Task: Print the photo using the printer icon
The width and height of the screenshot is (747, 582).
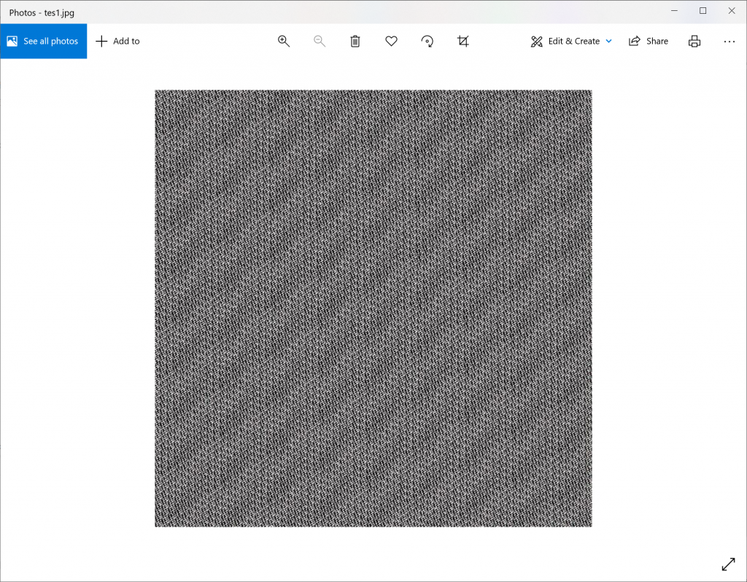Action: coord(694,42)
